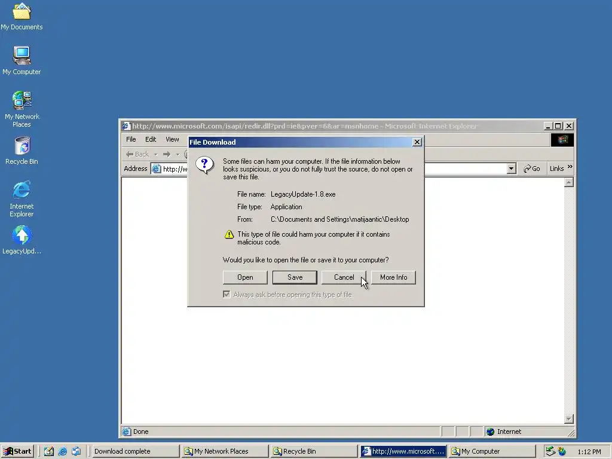
Task: Select the Recycle Bin desktop icon
Action: click(22, 150)
